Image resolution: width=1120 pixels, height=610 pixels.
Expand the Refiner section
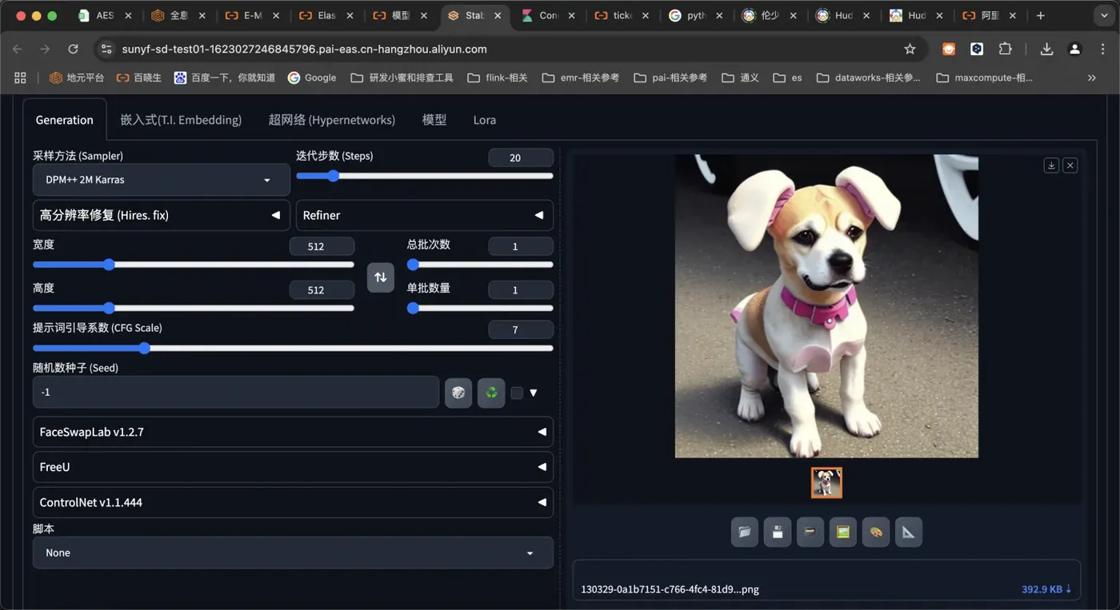[425, 215]
